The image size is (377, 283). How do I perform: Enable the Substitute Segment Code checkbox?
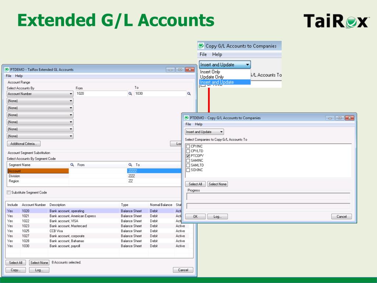click(x=9, y=192)
